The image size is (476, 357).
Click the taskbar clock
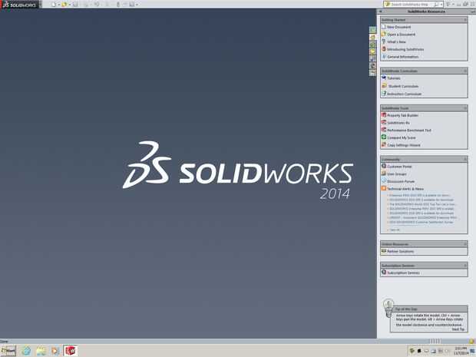point(461,351)
